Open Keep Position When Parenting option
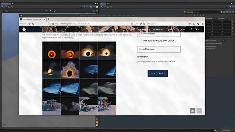 [214, 44]
